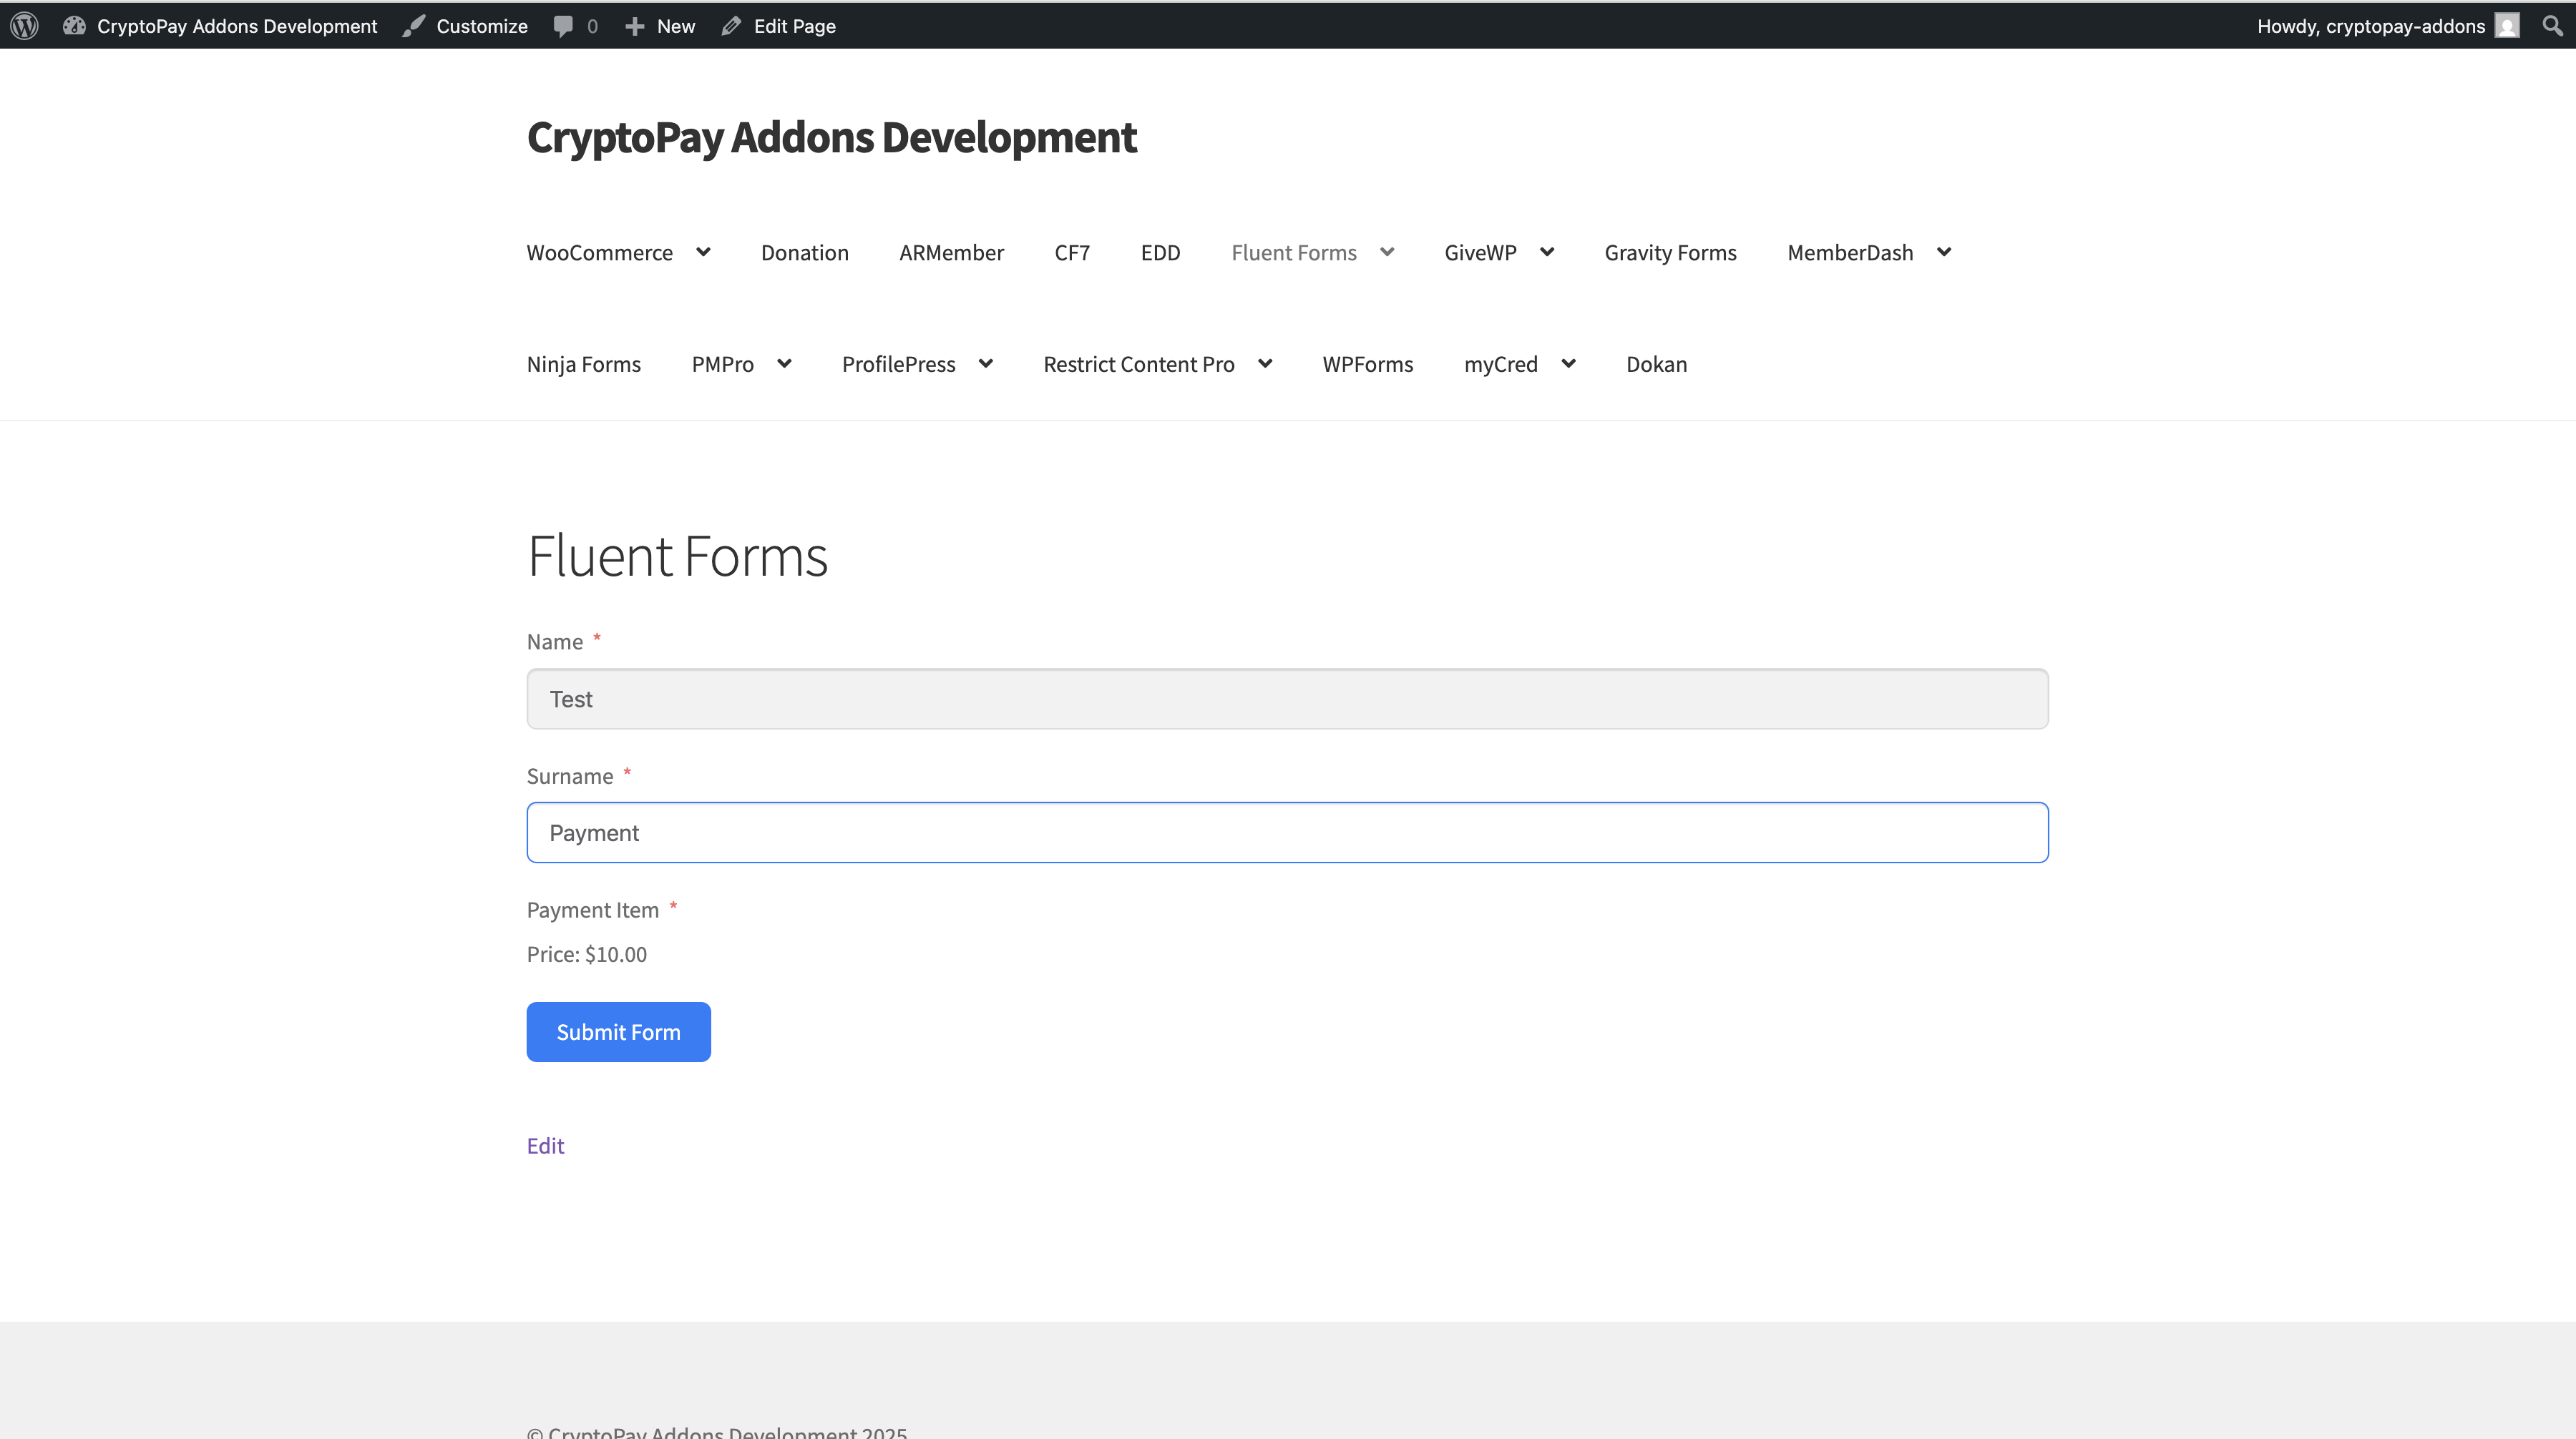Screen dimensions: 2576x1439
Task: Expand the Restrict Content Pro submenu chevron
Action: point(1265,364)
